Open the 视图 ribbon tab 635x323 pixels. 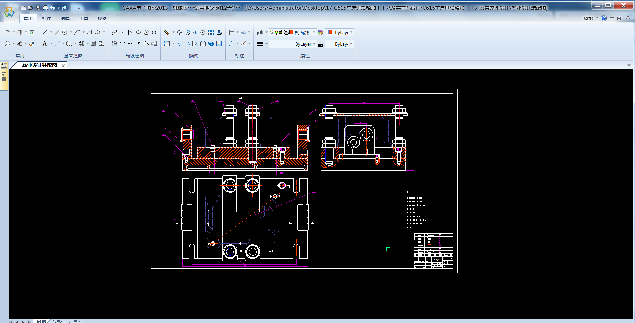tap(102, 19)
